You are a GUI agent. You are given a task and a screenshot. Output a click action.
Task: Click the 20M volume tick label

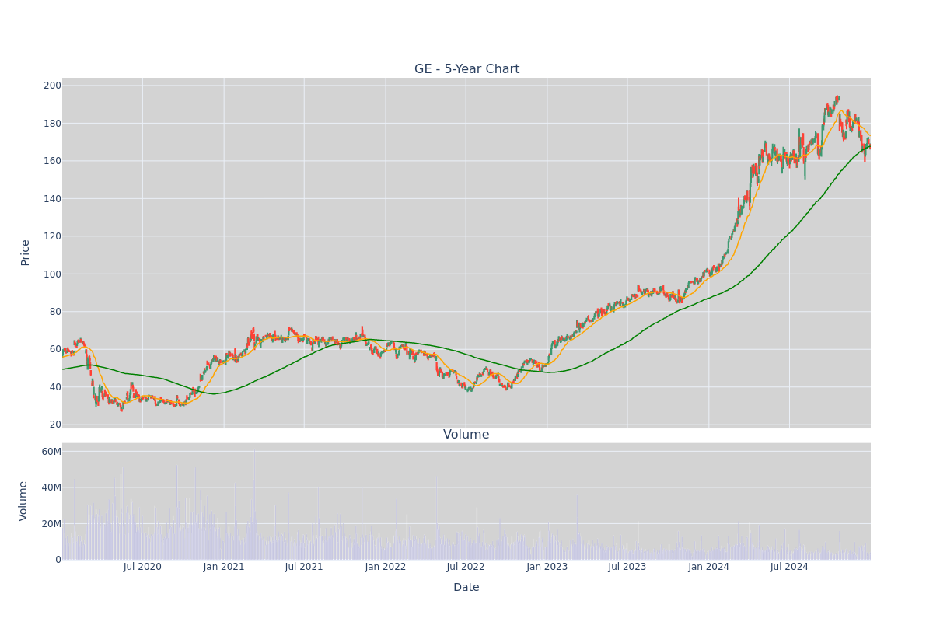[x=51, y=524]
